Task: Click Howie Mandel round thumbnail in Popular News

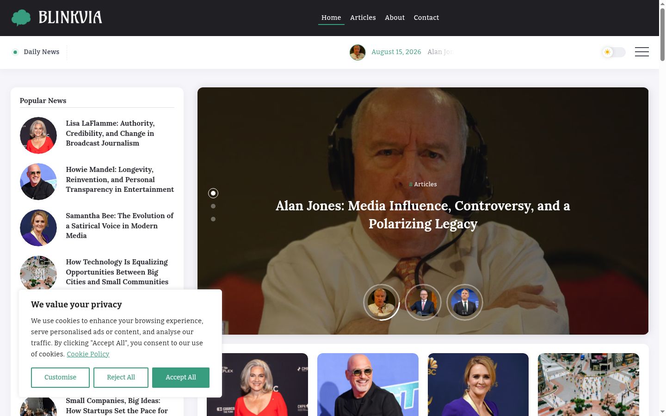Action: pos(38,182)
